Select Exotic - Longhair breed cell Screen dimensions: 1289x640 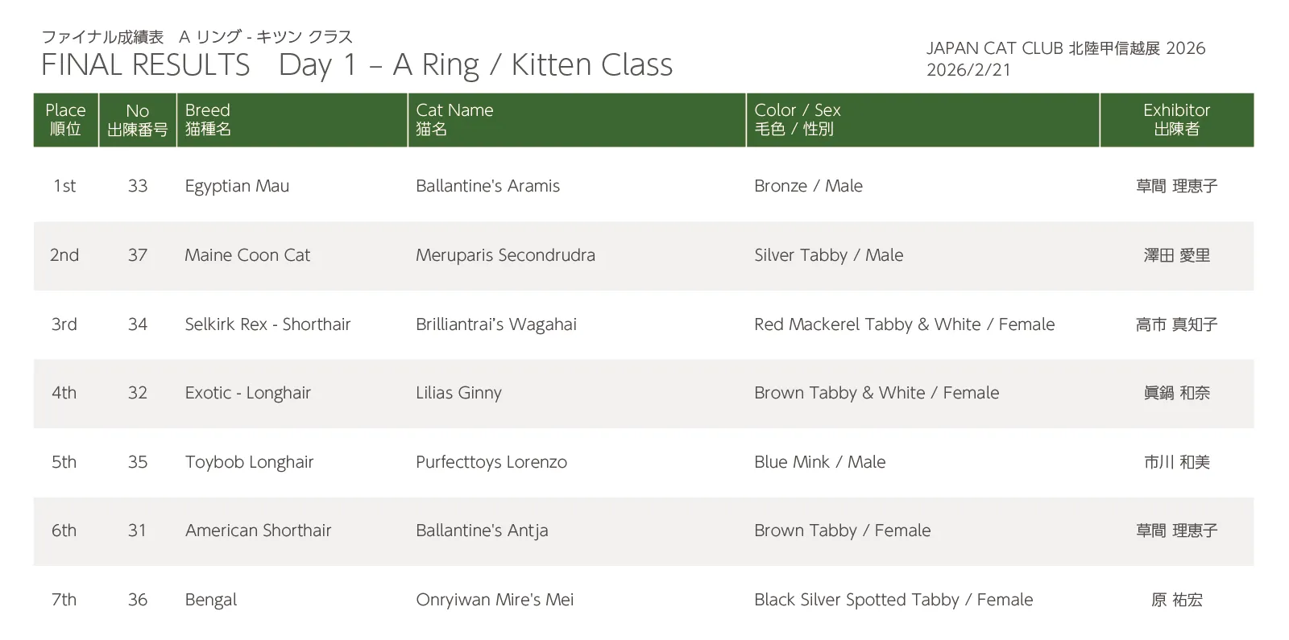pos(247,393)
